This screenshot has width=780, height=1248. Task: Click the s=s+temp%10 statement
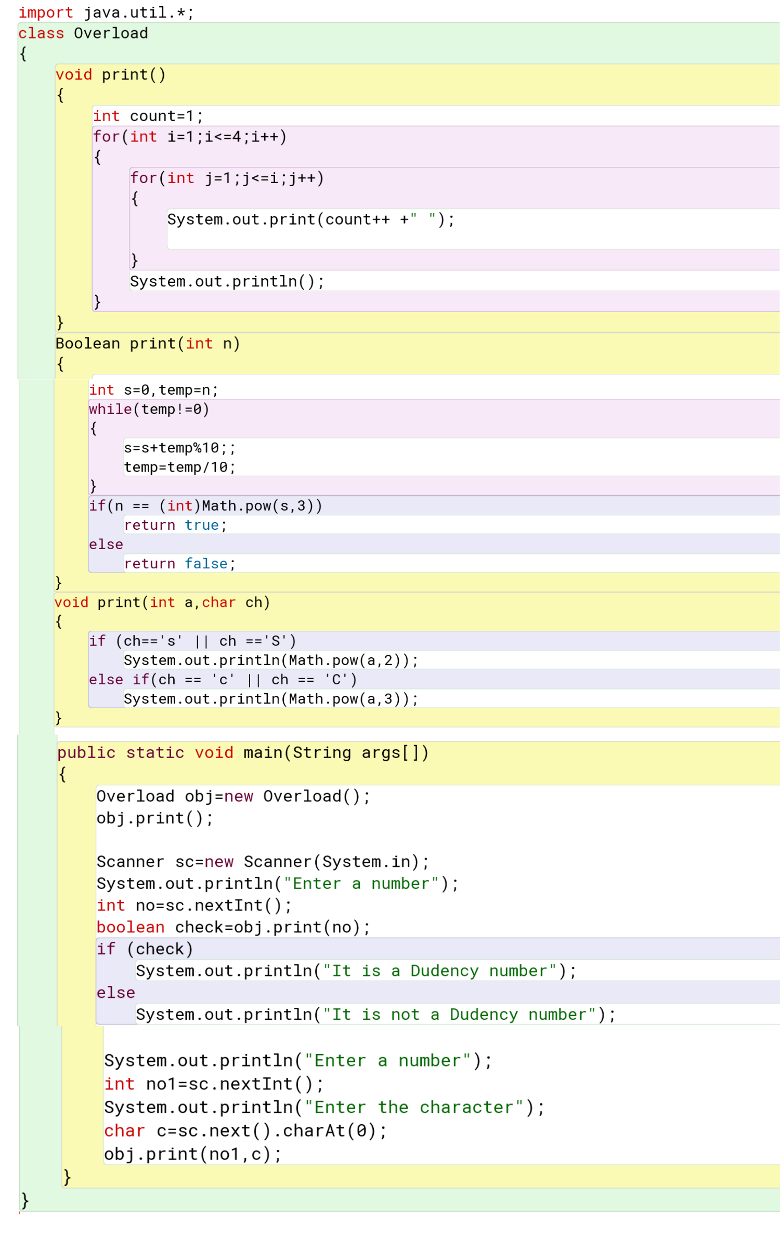(x=179, y=448)
